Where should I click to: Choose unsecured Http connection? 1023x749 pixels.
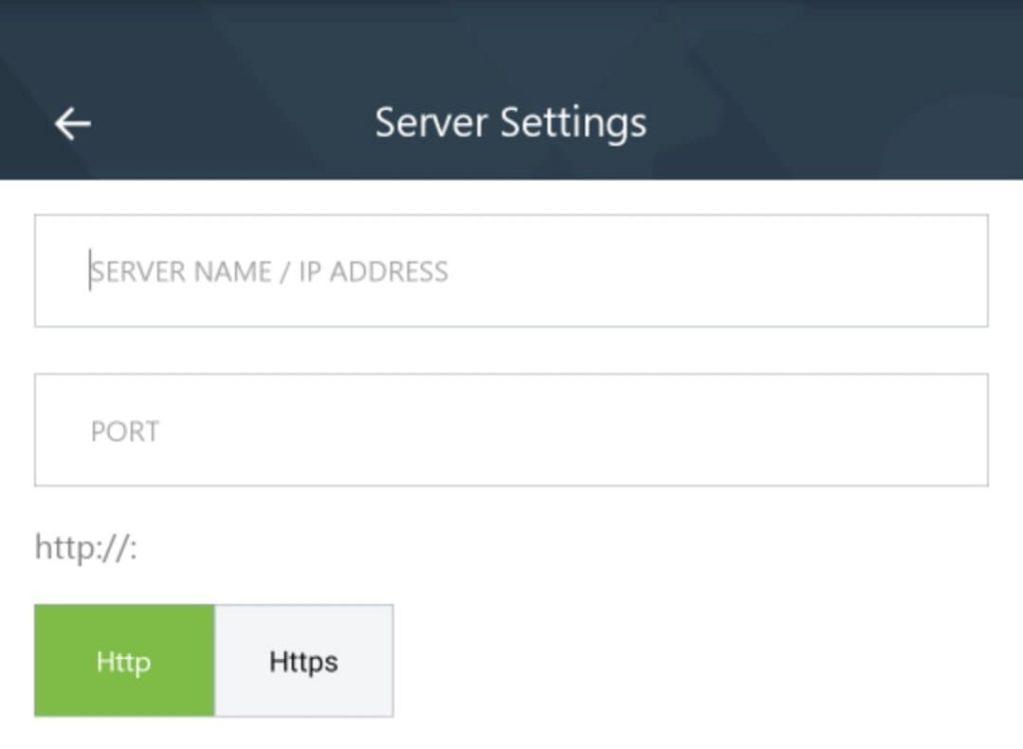click(x=124, y=661)
